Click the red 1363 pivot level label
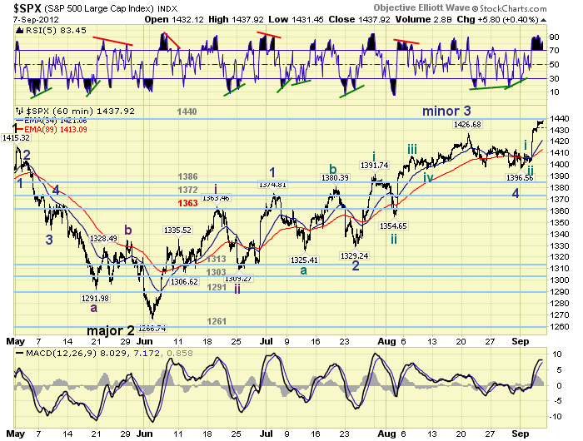Image resolution: width=583 pixels, height=441 pixels. tap(187, 203)
